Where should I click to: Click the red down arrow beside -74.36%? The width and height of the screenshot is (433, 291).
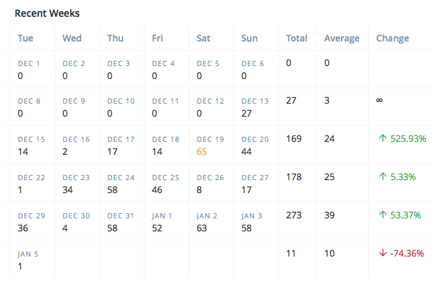click(382, 253)
